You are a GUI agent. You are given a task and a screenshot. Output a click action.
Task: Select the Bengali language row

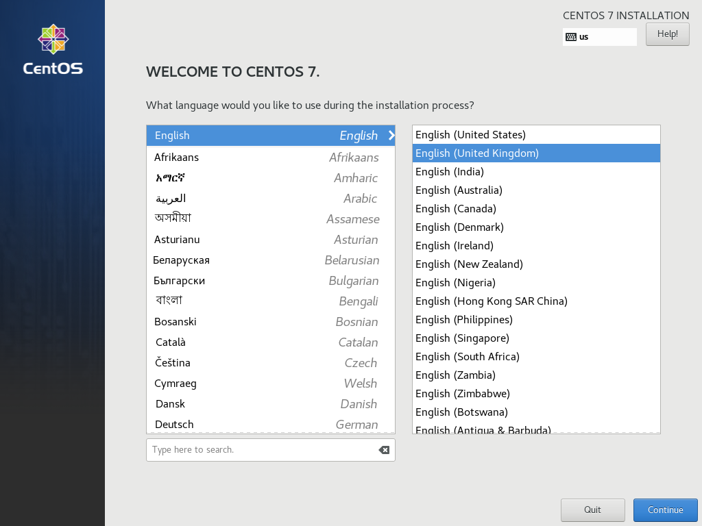click(270, 301)
